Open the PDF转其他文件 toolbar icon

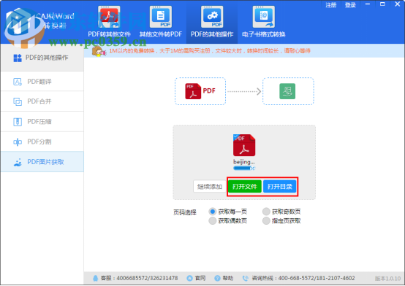click(109, 17)
